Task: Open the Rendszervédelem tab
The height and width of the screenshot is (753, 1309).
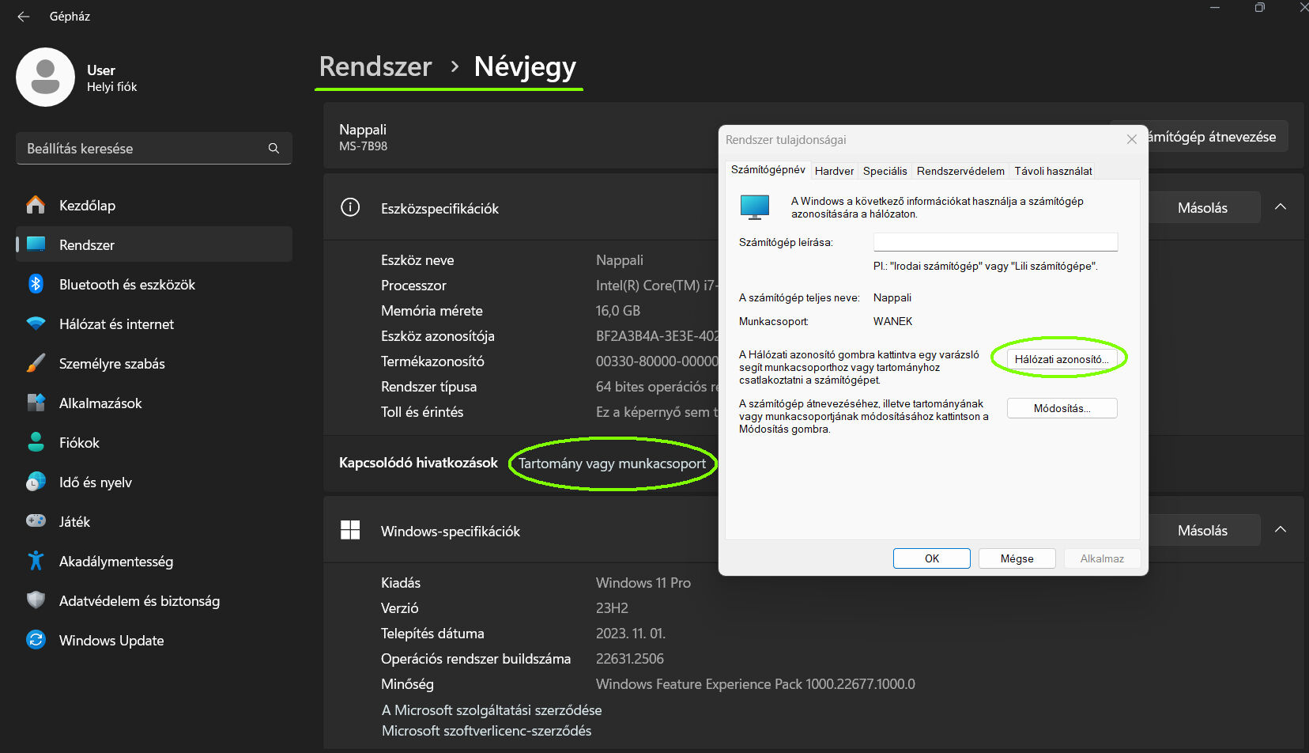Action: [960, 171]
